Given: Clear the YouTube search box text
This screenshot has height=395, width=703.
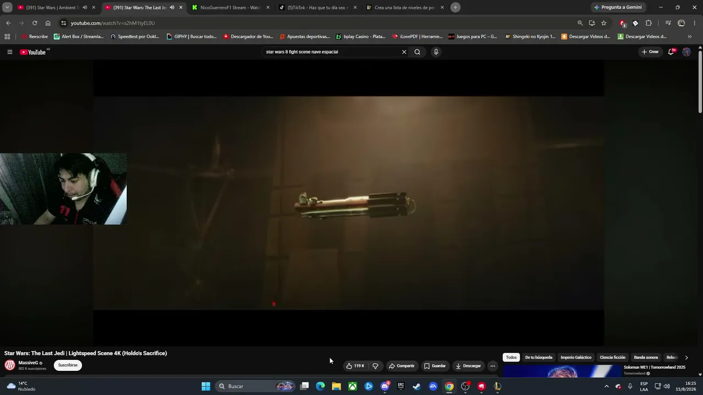Looking at the screenshot, I should coord(404,52).
